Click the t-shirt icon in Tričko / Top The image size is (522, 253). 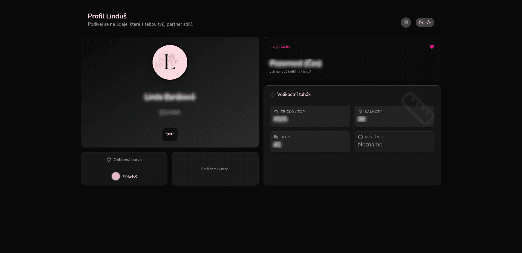point(276,112)
